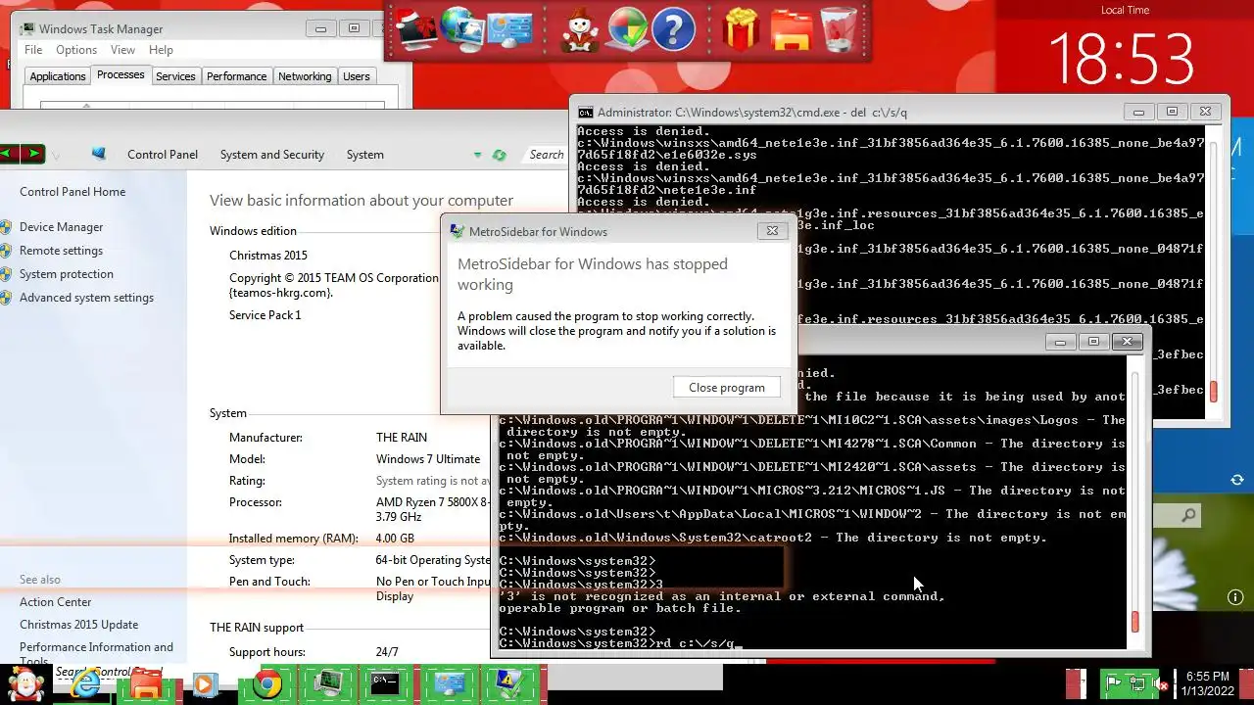Viewport: 1254px width, 705px height.
Task: Open Windows Media Player taskbar icon
Action: 205,683
